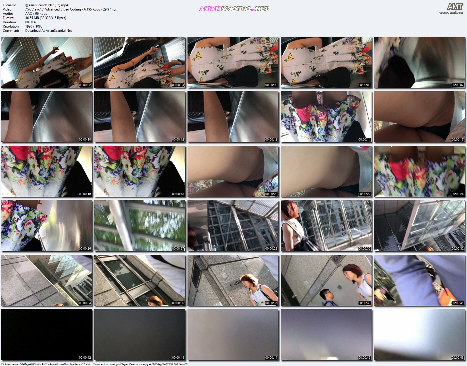Select the dark gray frame stamped 00:00:43
467x366 pixels.
click(x=140, y=335)
